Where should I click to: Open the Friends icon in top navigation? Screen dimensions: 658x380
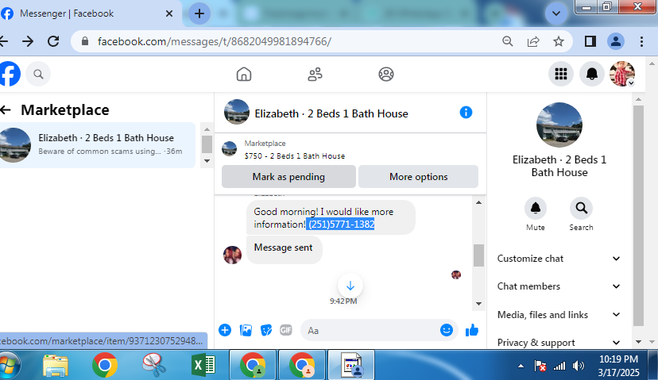[315, 74]
